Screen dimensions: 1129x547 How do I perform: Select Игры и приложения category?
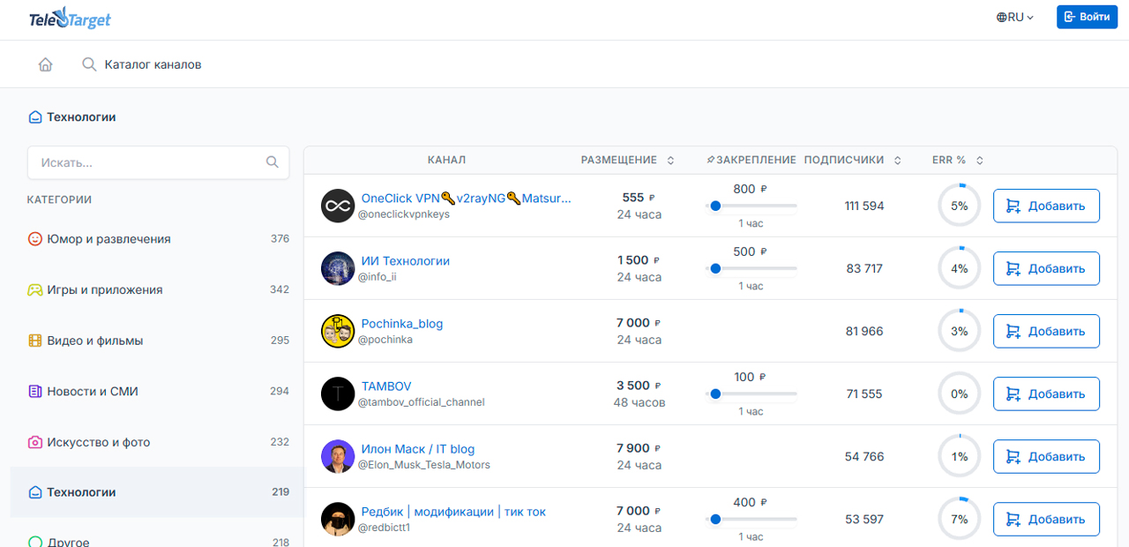pos(159,289)
